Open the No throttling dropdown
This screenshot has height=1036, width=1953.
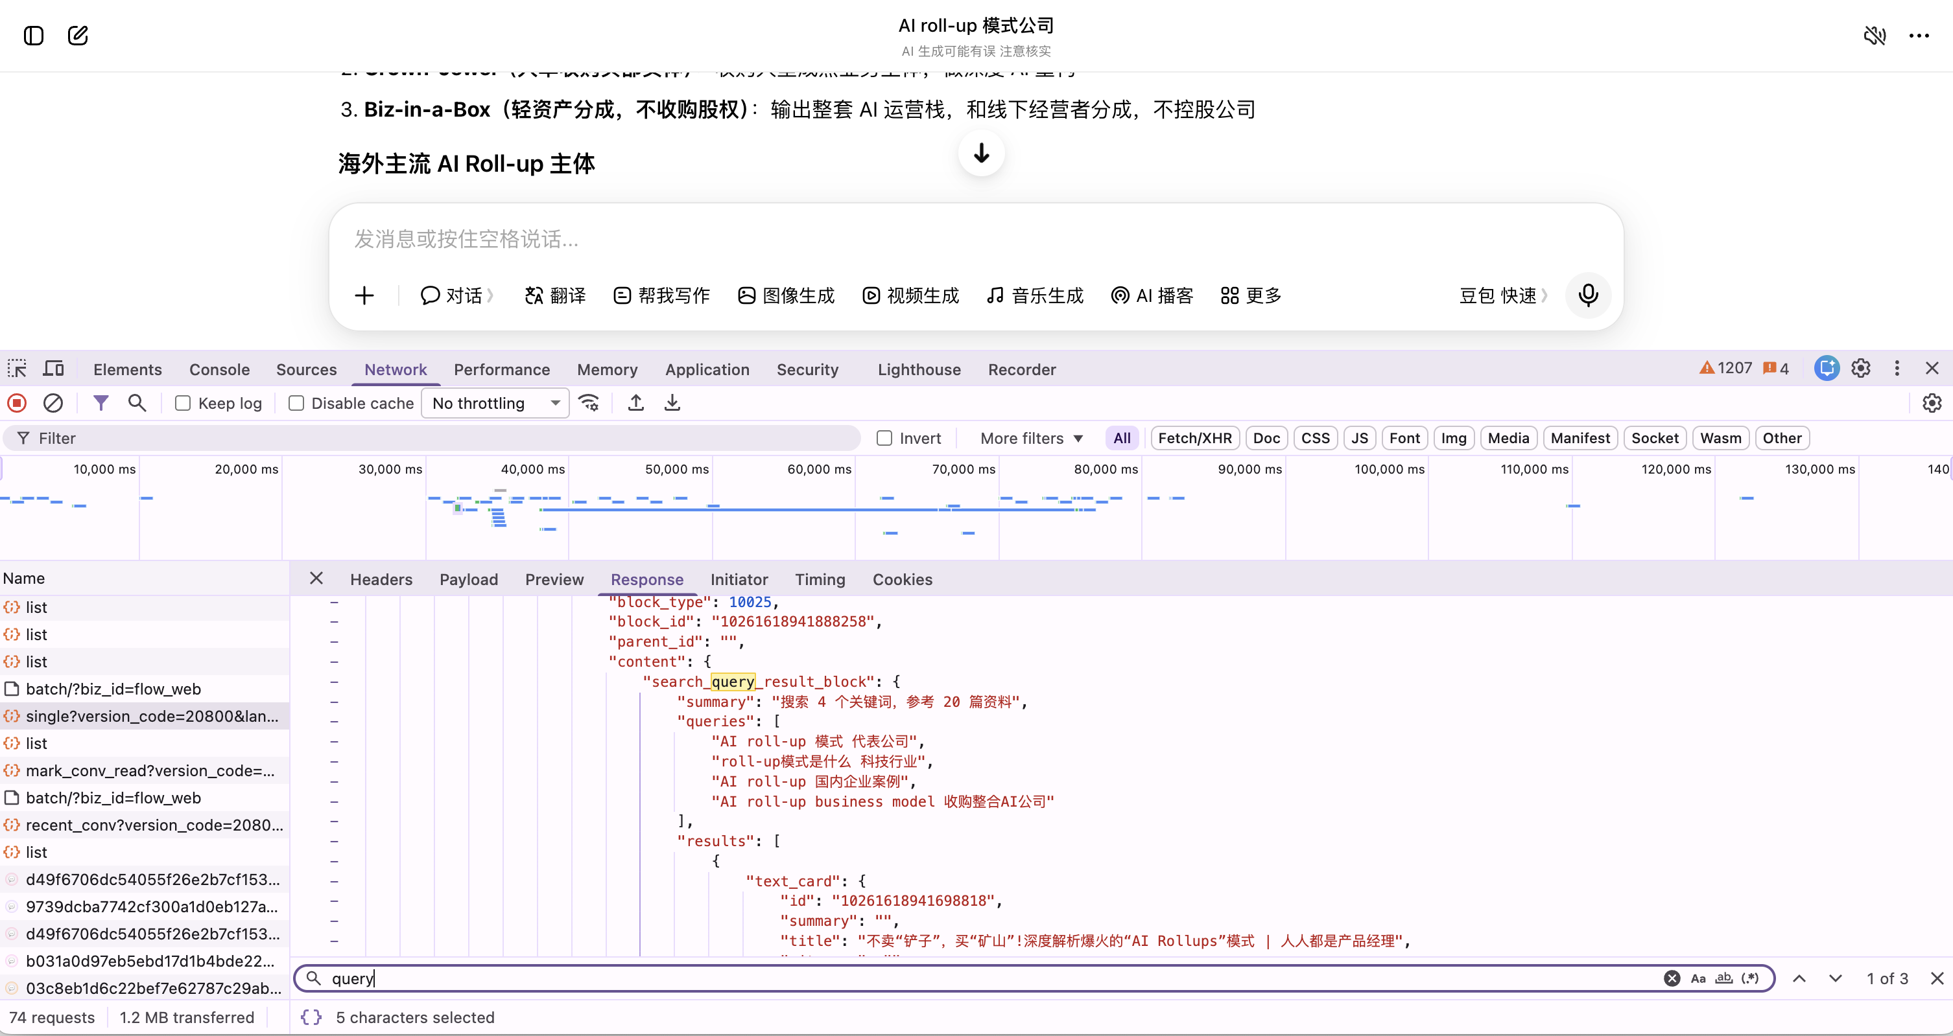click(x=495, y=403)
